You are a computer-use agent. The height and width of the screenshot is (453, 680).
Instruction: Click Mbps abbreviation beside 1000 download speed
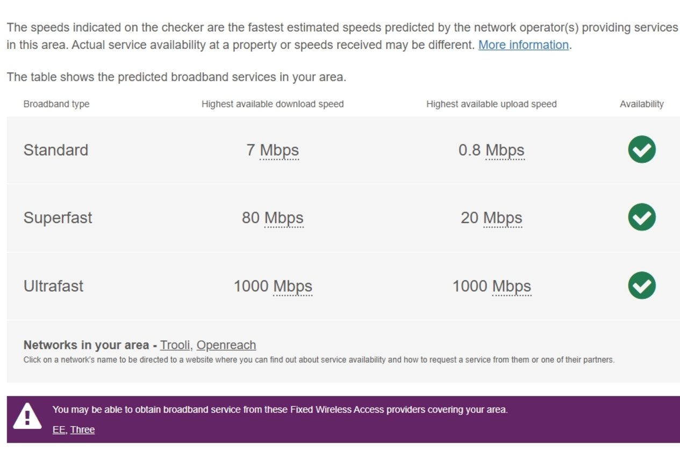tap(292, 286)
